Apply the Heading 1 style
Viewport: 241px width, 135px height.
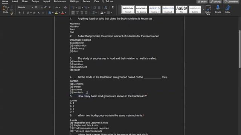pos(155,9)
